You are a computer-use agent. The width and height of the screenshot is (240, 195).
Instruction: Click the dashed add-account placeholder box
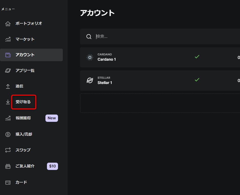click(160, 103)
